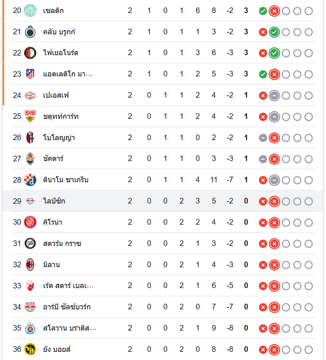
Task: Click Club Brugge's highlighted green win indicator
Action: [274, 32]
